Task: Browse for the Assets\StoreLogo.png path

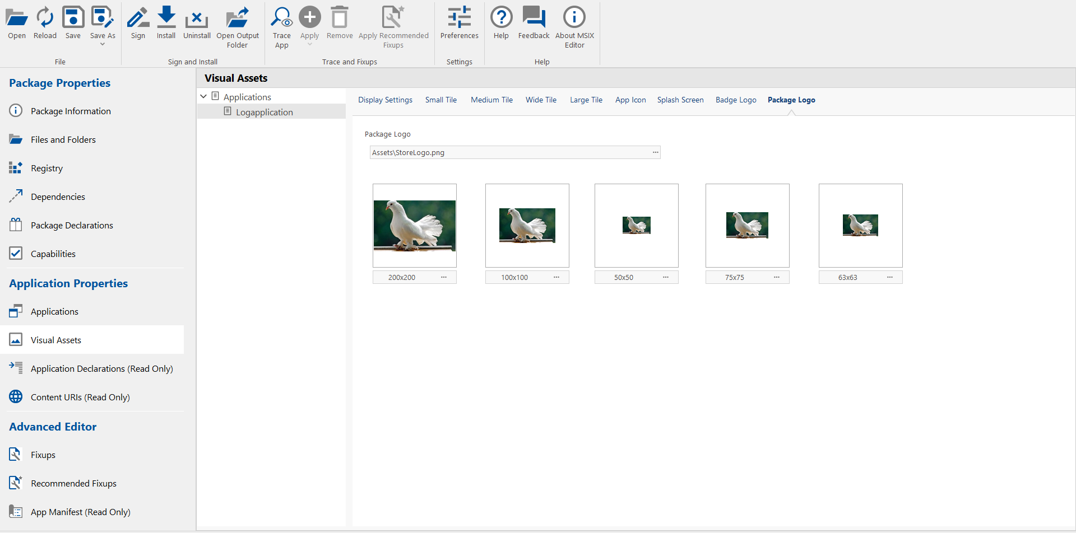Action: (655, 152)
